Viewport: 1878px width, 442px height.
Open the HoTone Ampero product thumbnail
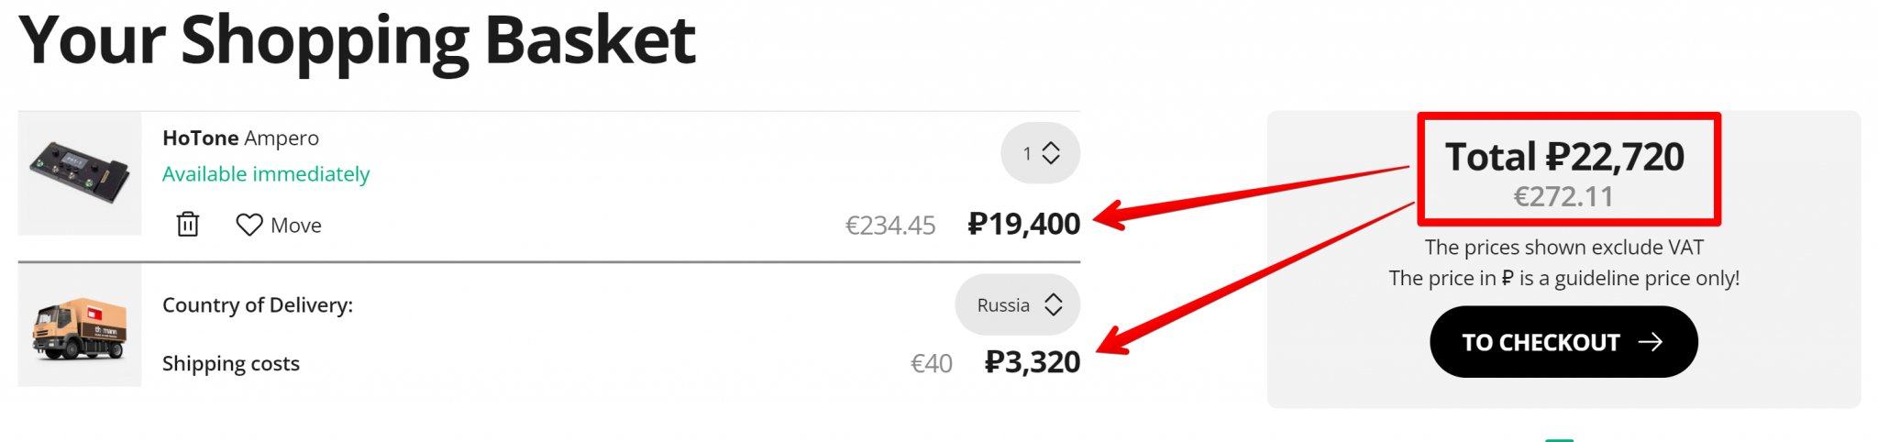[x=80, y=173]
